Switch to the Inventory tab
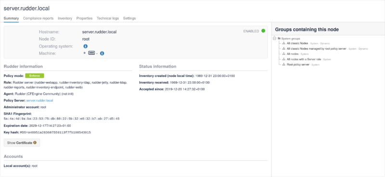The width and height of the screenshot is (385, 177). [65, 18]
